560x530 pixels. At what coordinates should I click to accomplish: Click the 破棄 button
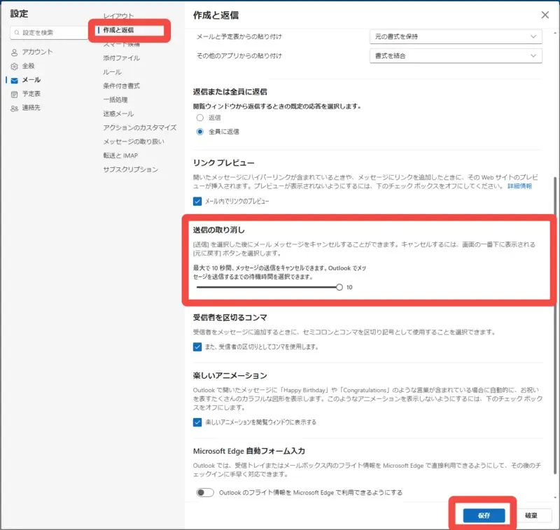pos(531,515)
